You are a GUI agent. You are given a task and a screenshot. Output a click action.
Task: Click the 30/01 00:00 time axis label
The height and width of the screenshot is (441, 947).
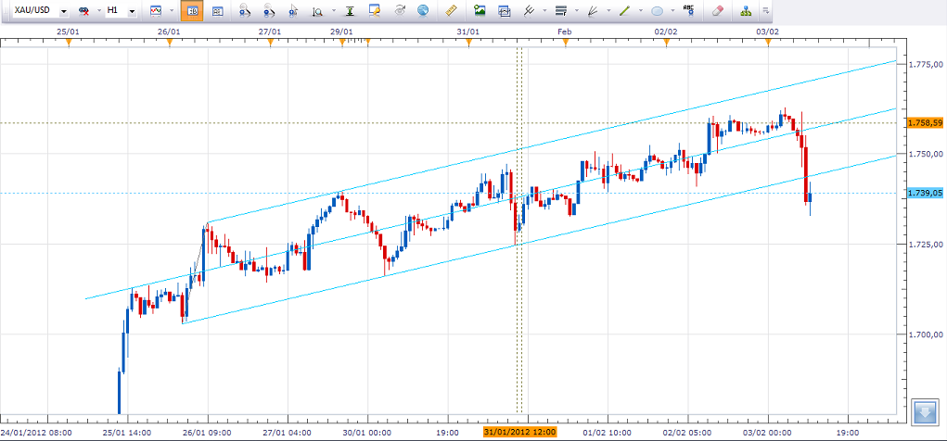pos(368,432)
